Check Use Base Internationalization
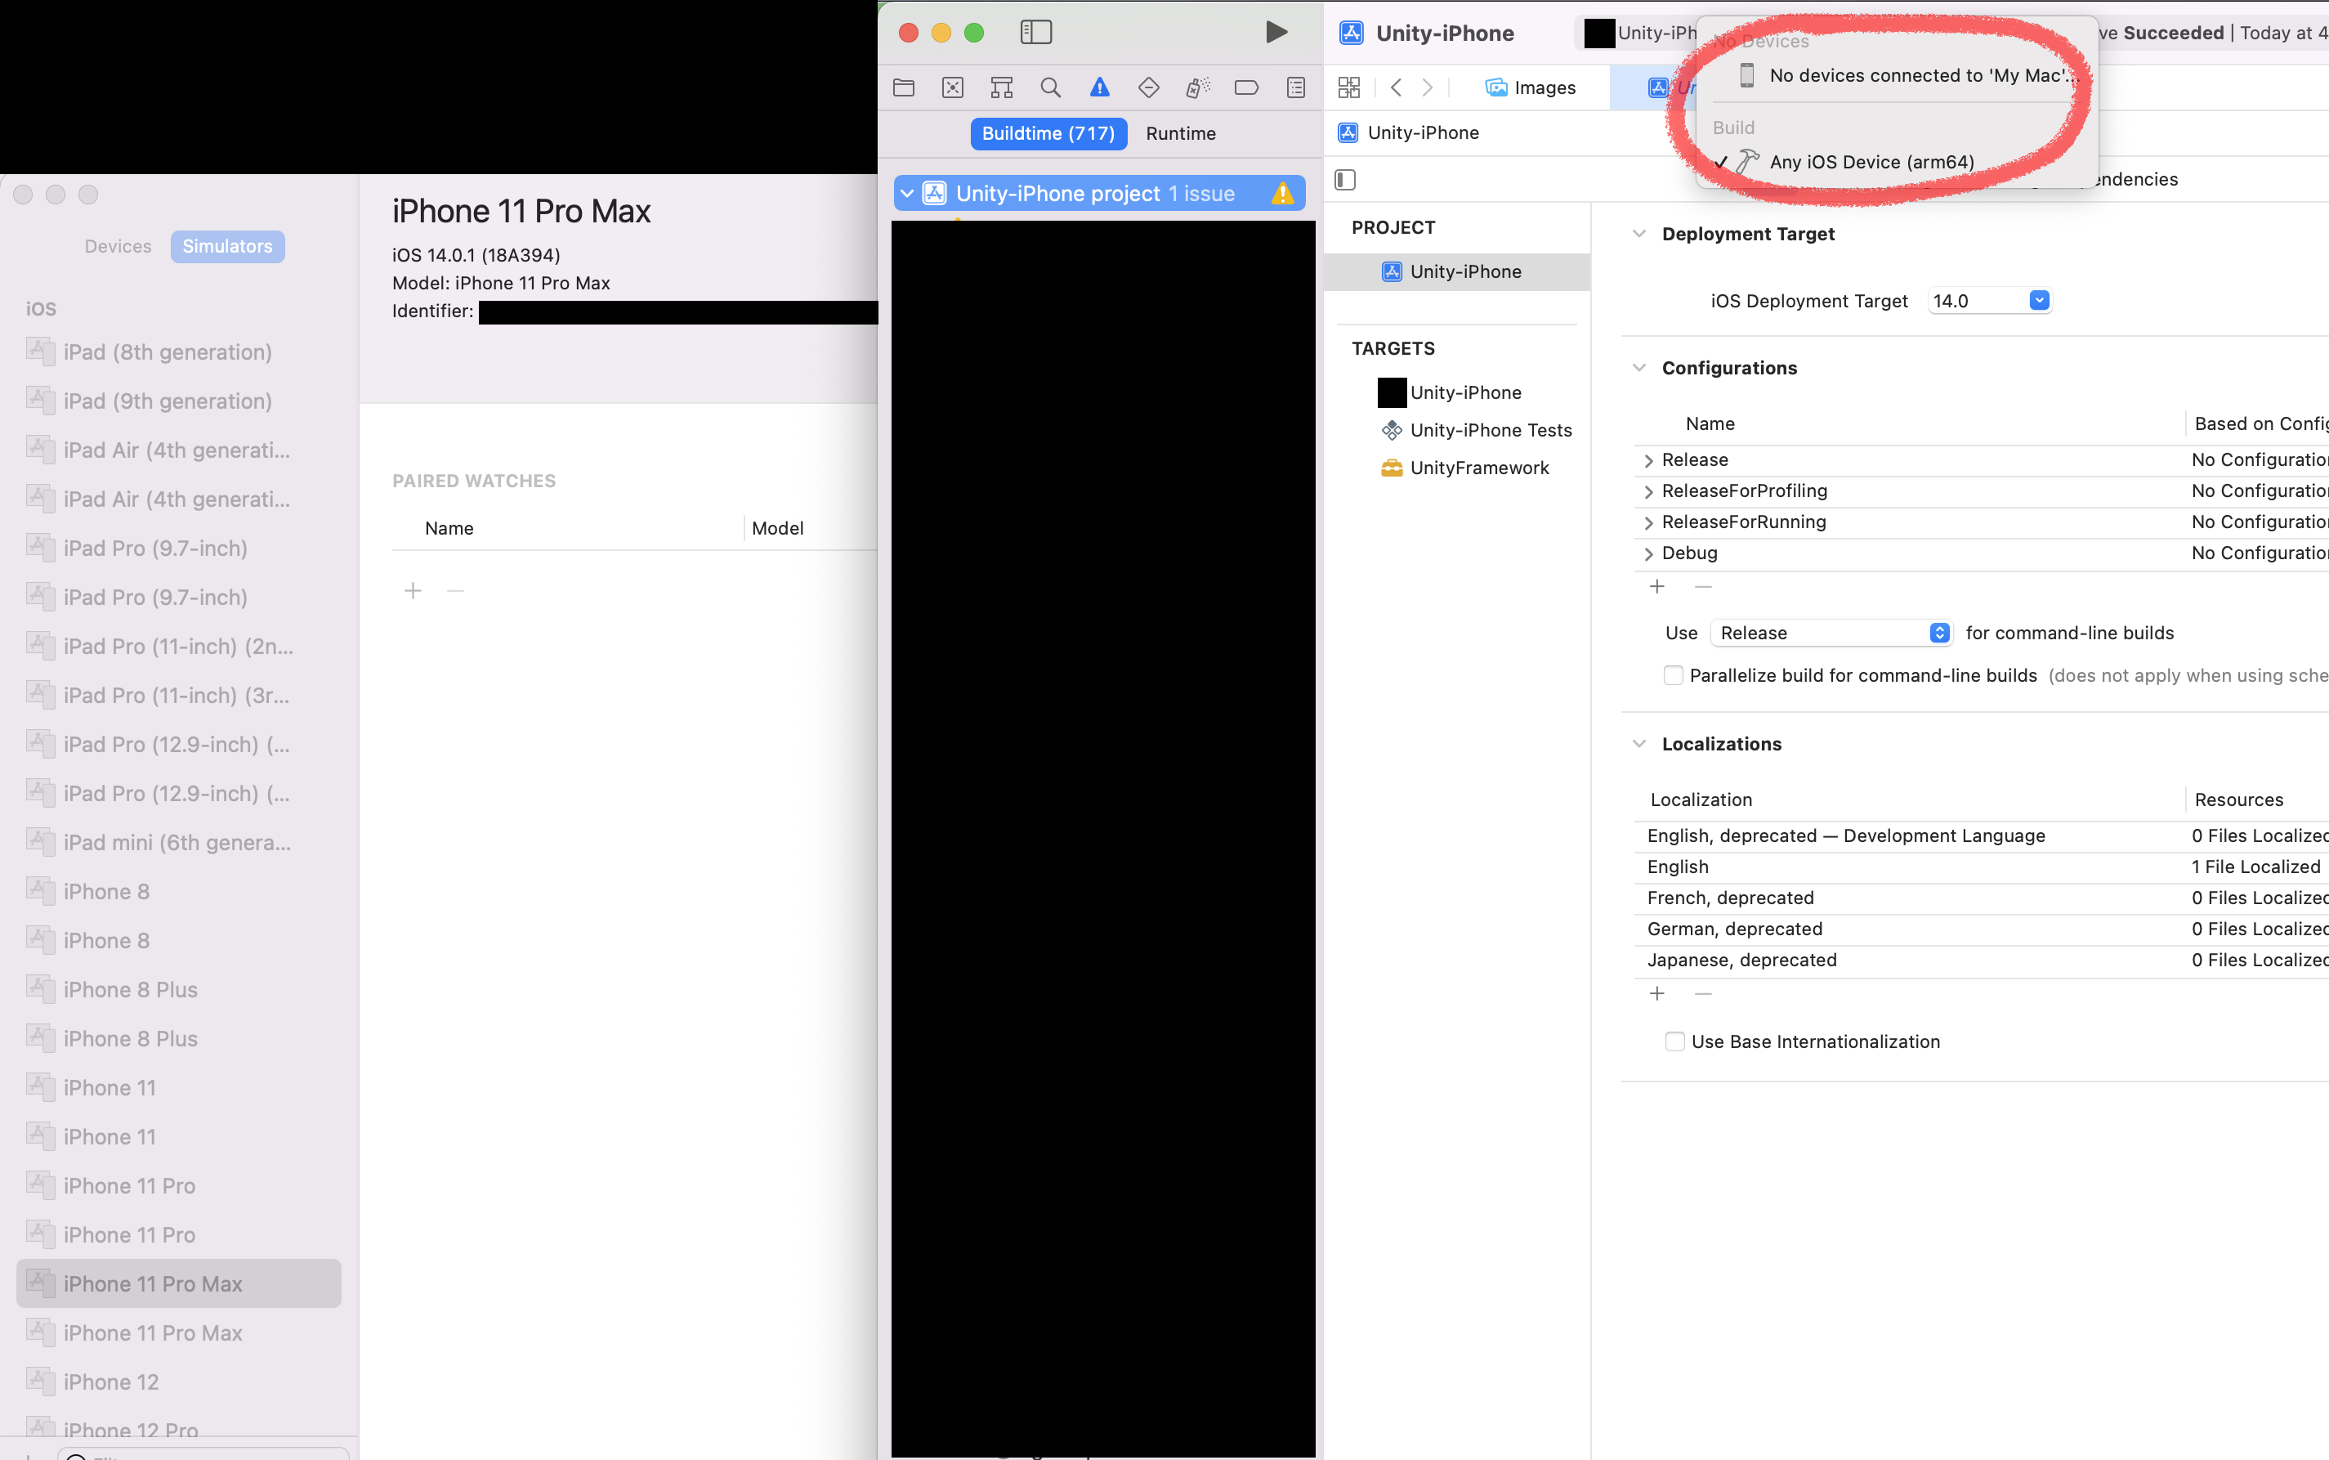2329x1460 pixels. [1674, 1041]
